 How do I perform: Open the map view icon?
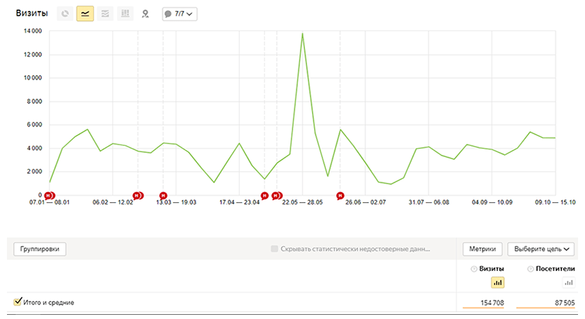pyautogui.click(x=145, y=13)
